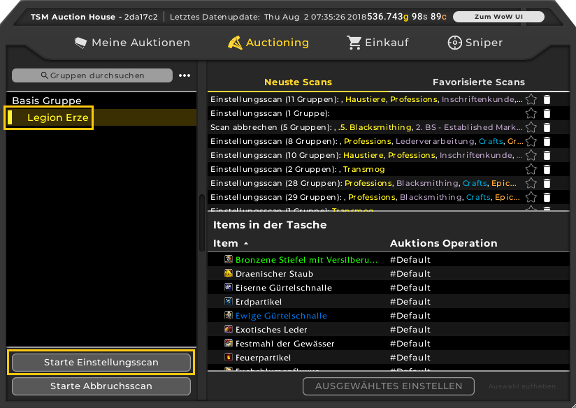Go to Meine Auktionen
Viewport: 576px width, 408px height.
coord(132,43)
